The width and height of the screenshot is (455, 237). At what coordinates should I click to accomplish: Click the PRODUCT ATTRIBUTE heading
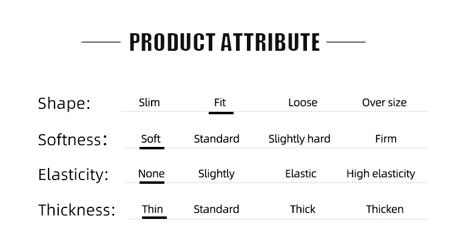point(224,42)
